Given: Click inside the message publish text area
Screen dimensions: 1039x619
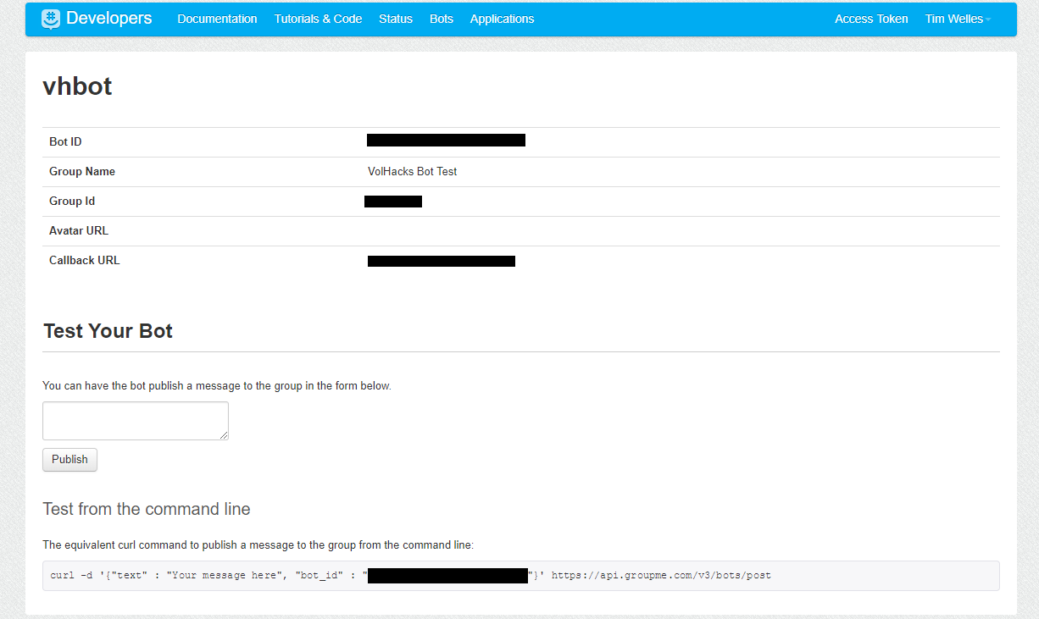Looking at the screenshot, I should [135, 420].
